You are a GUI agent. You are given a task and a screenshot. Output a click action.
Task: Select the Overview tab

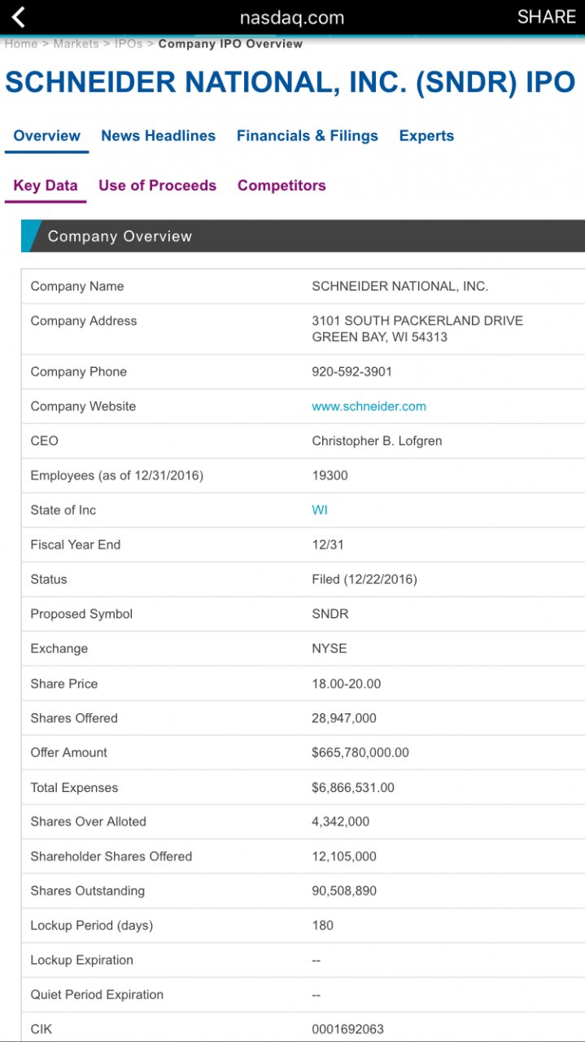(46, 136)
